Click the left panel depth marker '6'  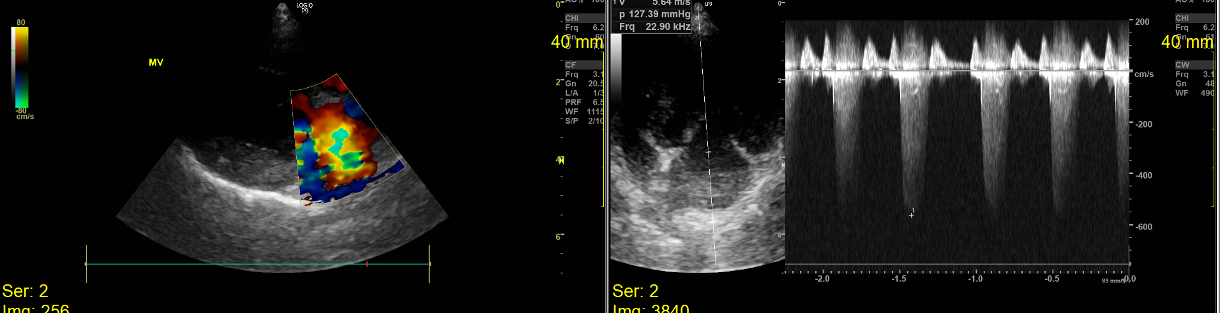click(558, 237)
